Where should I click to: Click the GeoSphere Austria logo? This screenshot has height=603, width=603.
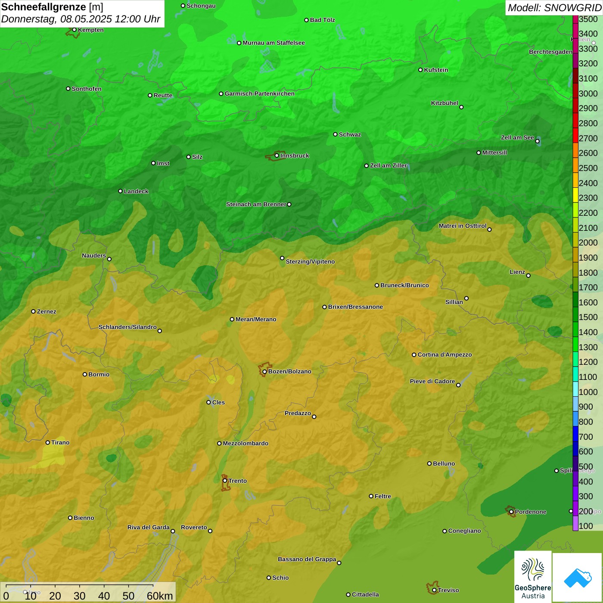(533, 577)
